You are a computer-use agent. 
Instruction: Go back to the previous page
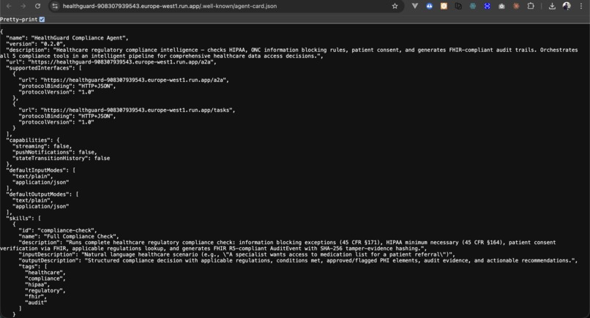click(x=9, y=6)
